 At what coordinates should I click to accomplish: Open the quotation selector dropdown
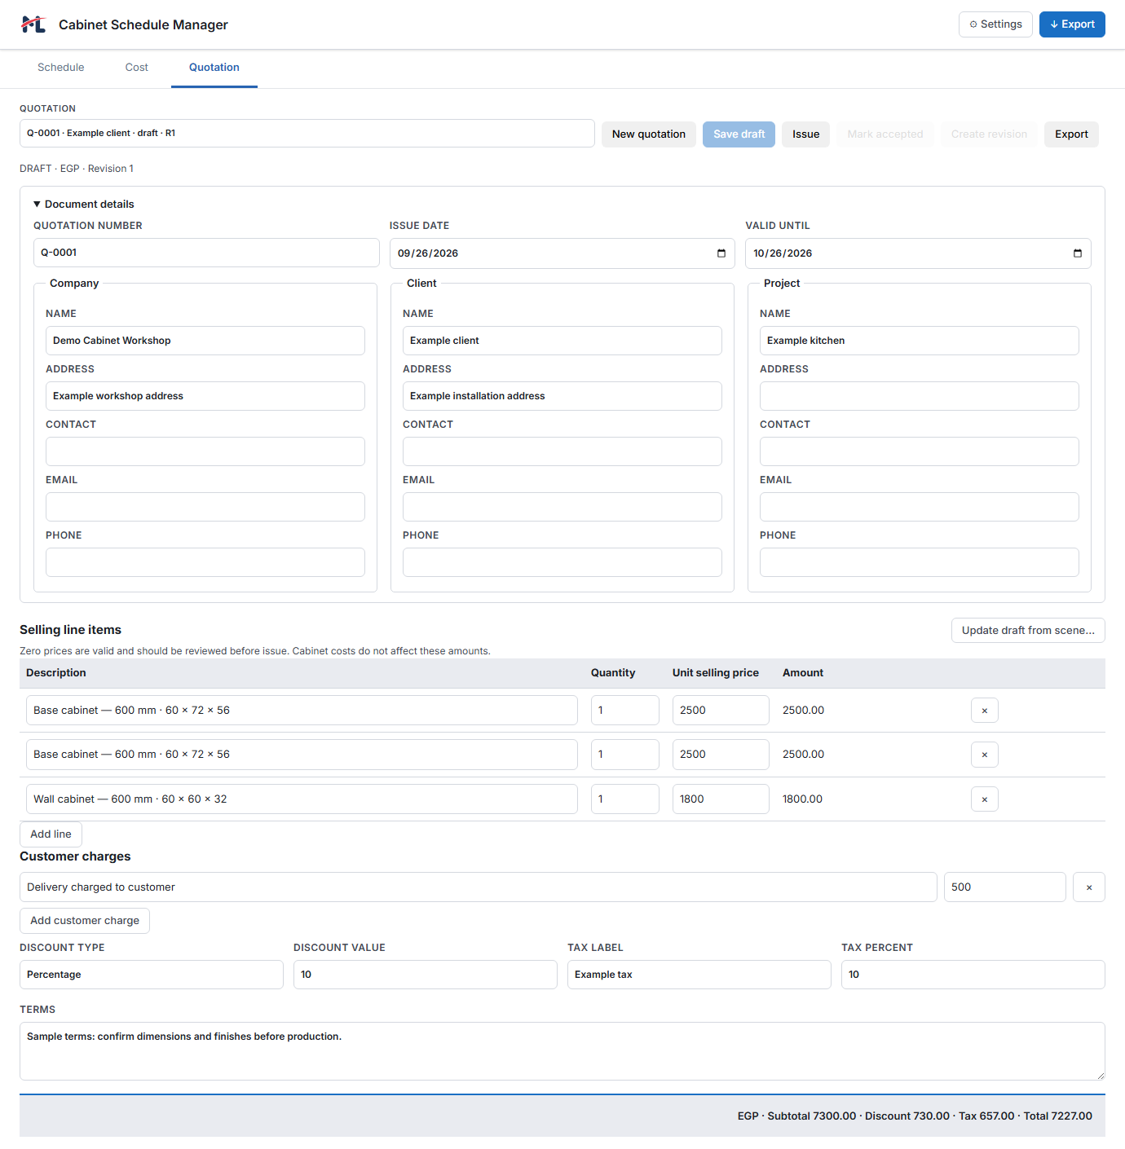click(x=307, y=134)
